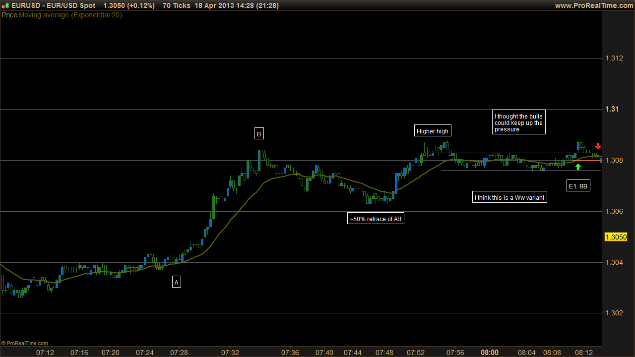This screenshot has width=635, height=357.
Task: Click the 07:16 time axis label
Action: pyautogui.click(x=79, y=353)
